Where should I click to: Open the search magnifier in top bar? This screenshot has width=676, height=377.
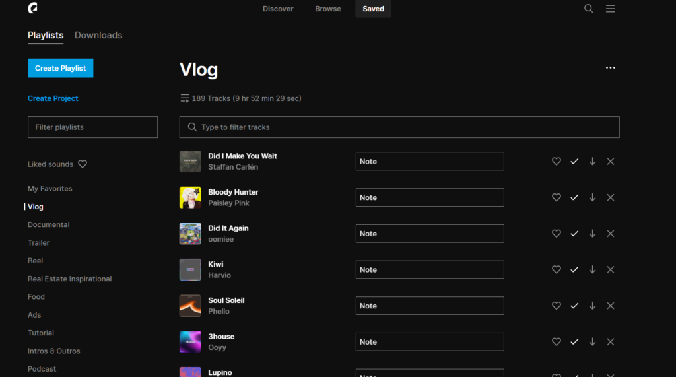588,9
